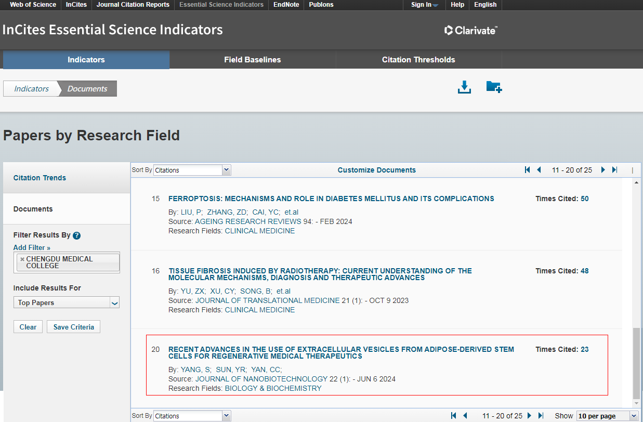Click author YANG, S

[x=195, y=370]
